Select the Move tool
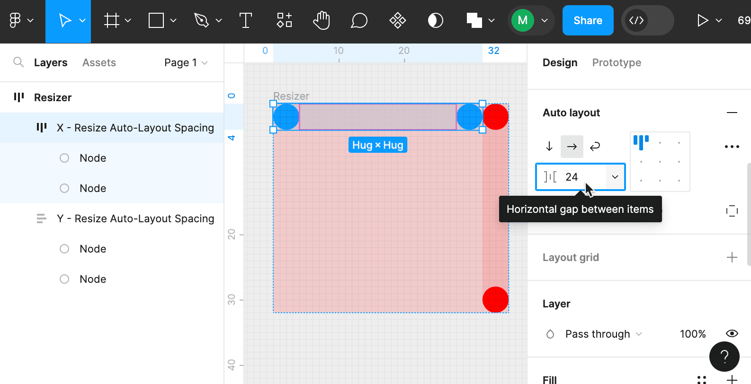Image resolution: width=751 pixels, height=384 pixels. 64,21
